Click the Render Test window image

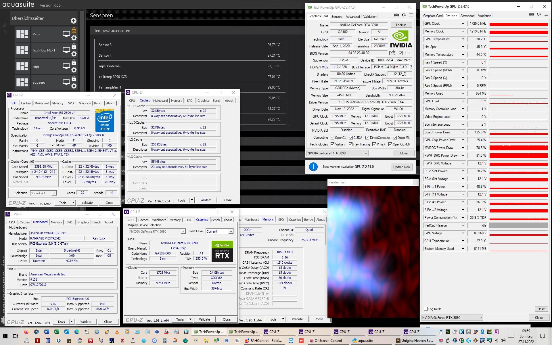[373, 252]
